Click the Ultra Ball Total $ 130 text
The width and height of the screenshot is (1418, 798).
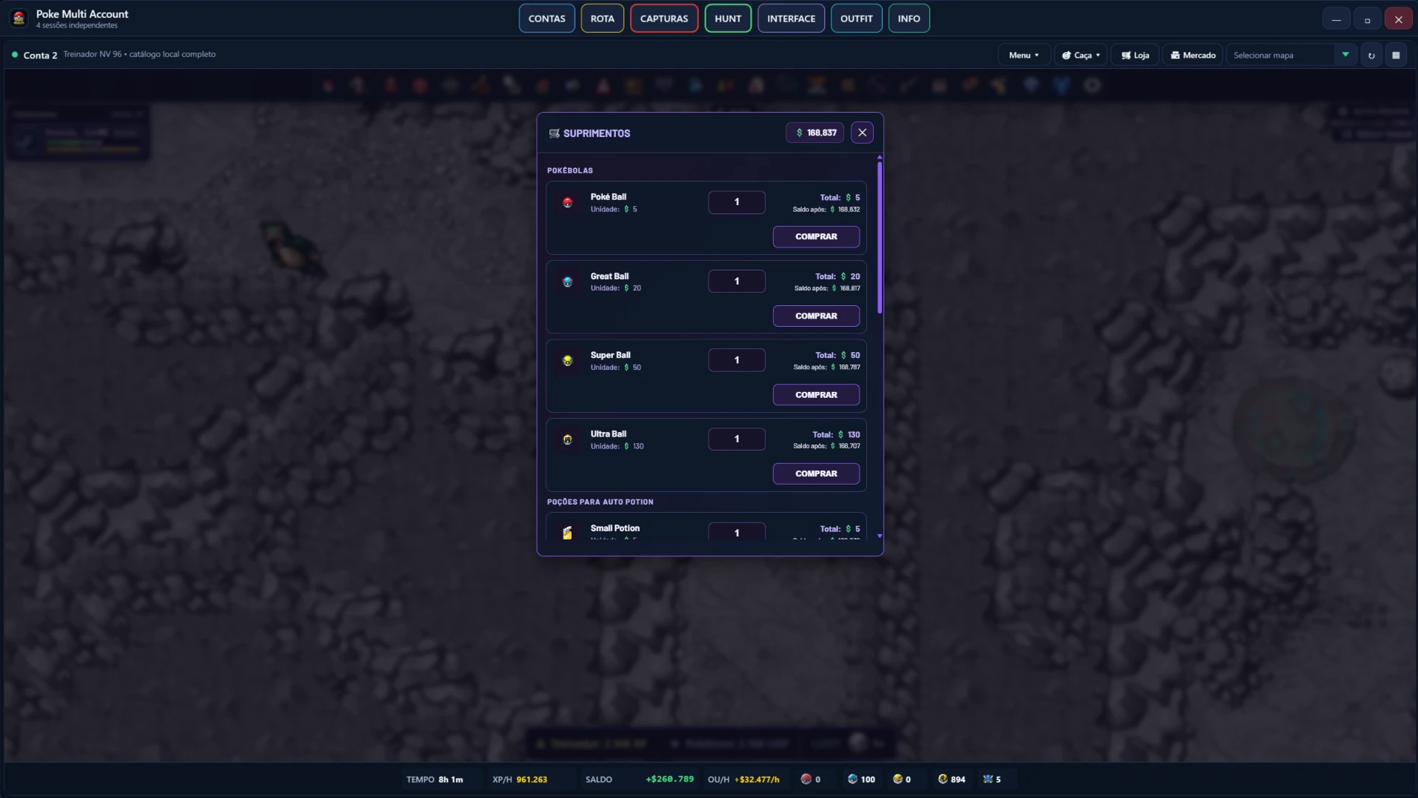pos(836,435)
